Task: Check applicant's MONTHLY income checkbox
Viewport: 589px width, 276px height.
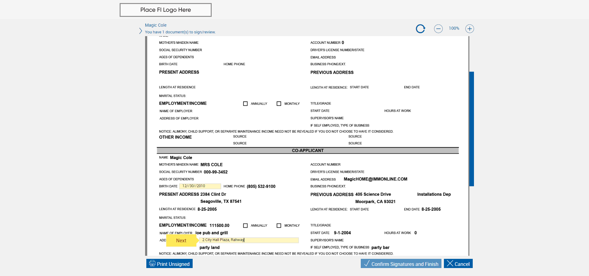Action: click(x=279, y=104)
